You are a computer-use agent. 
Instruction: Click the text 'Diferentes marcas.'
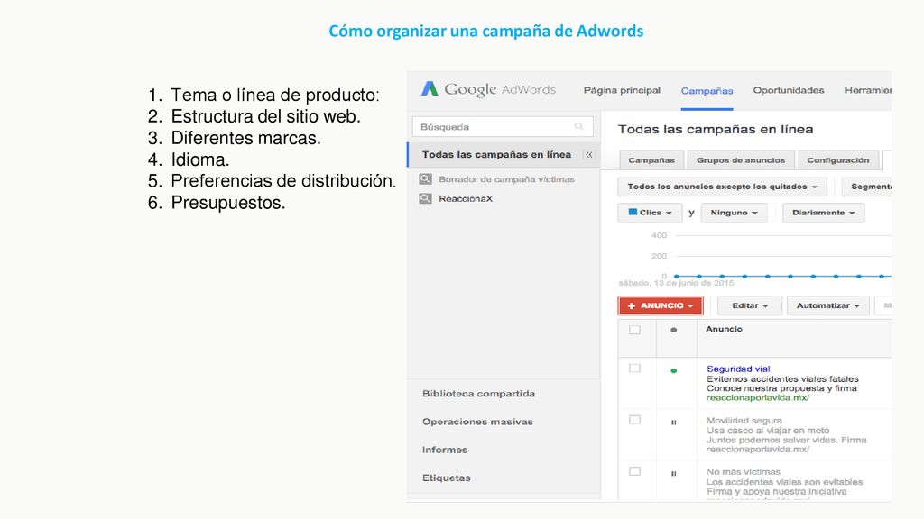tap(245, 138)
